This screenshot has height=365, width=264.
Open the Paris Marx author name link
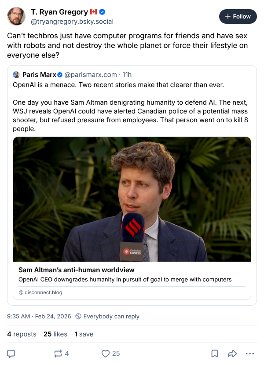[39, 75]
